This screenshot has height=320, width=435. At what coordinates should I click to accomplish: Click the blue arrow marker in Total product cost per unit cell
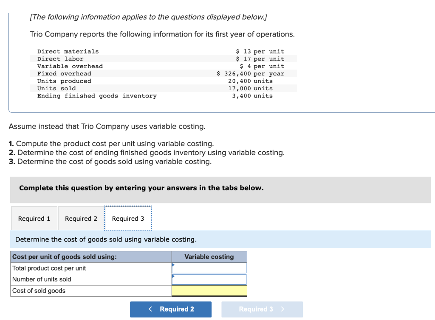pos(172,265)
